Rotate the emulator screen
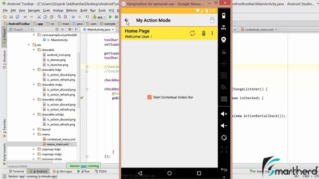 224,138
